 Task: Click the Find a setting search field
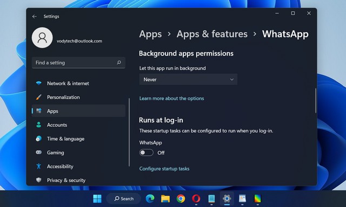coord(78,63)
